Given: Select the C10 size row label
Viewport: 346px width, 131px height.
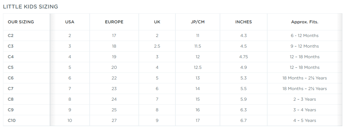Looking at the screenshot, I should coord(12,120).
